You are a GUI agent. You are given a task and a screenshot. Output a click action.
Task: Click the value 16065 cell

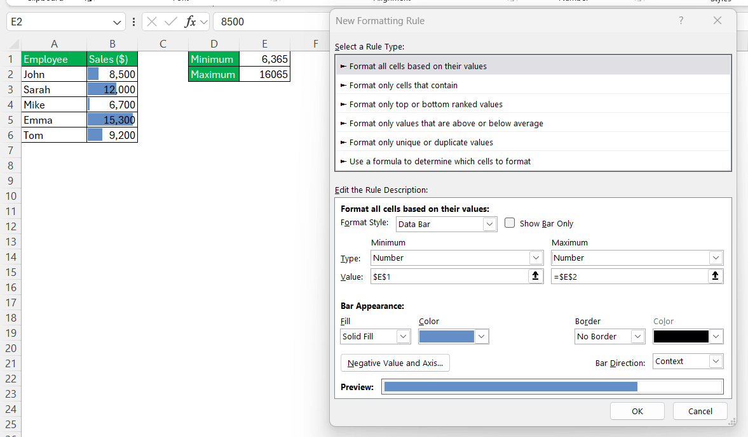[x=264, y=74]
